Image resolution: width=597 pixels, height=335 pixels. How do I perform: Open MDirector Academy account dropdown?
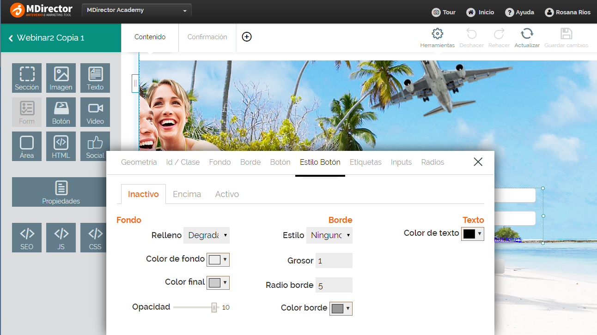137,10
